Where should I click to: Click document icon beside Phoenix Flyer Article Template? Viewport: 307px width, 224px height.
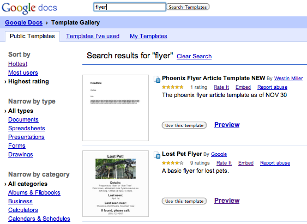point(157,79)
